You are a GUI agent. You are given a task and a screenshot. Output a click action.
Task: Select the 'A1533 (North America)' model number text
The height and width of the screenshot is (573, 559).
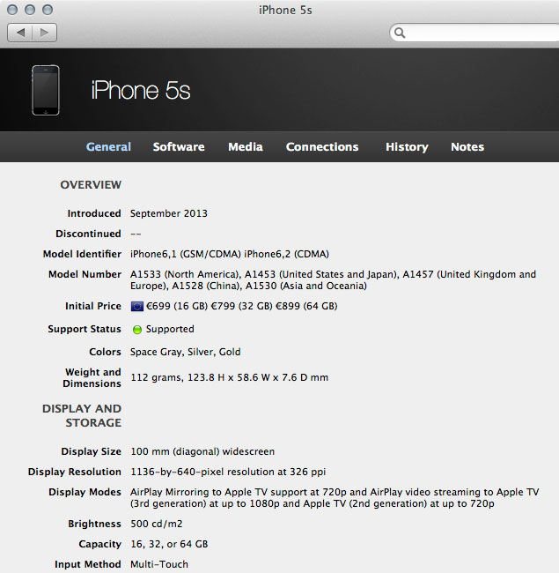click(x=185, y=274)
